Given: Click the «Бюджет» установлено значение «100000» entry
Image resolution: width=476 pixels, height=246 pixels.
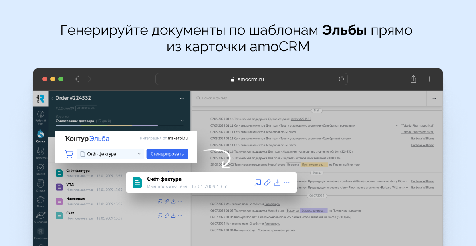Looking at the screenshot, I should (x=275, y=158).
